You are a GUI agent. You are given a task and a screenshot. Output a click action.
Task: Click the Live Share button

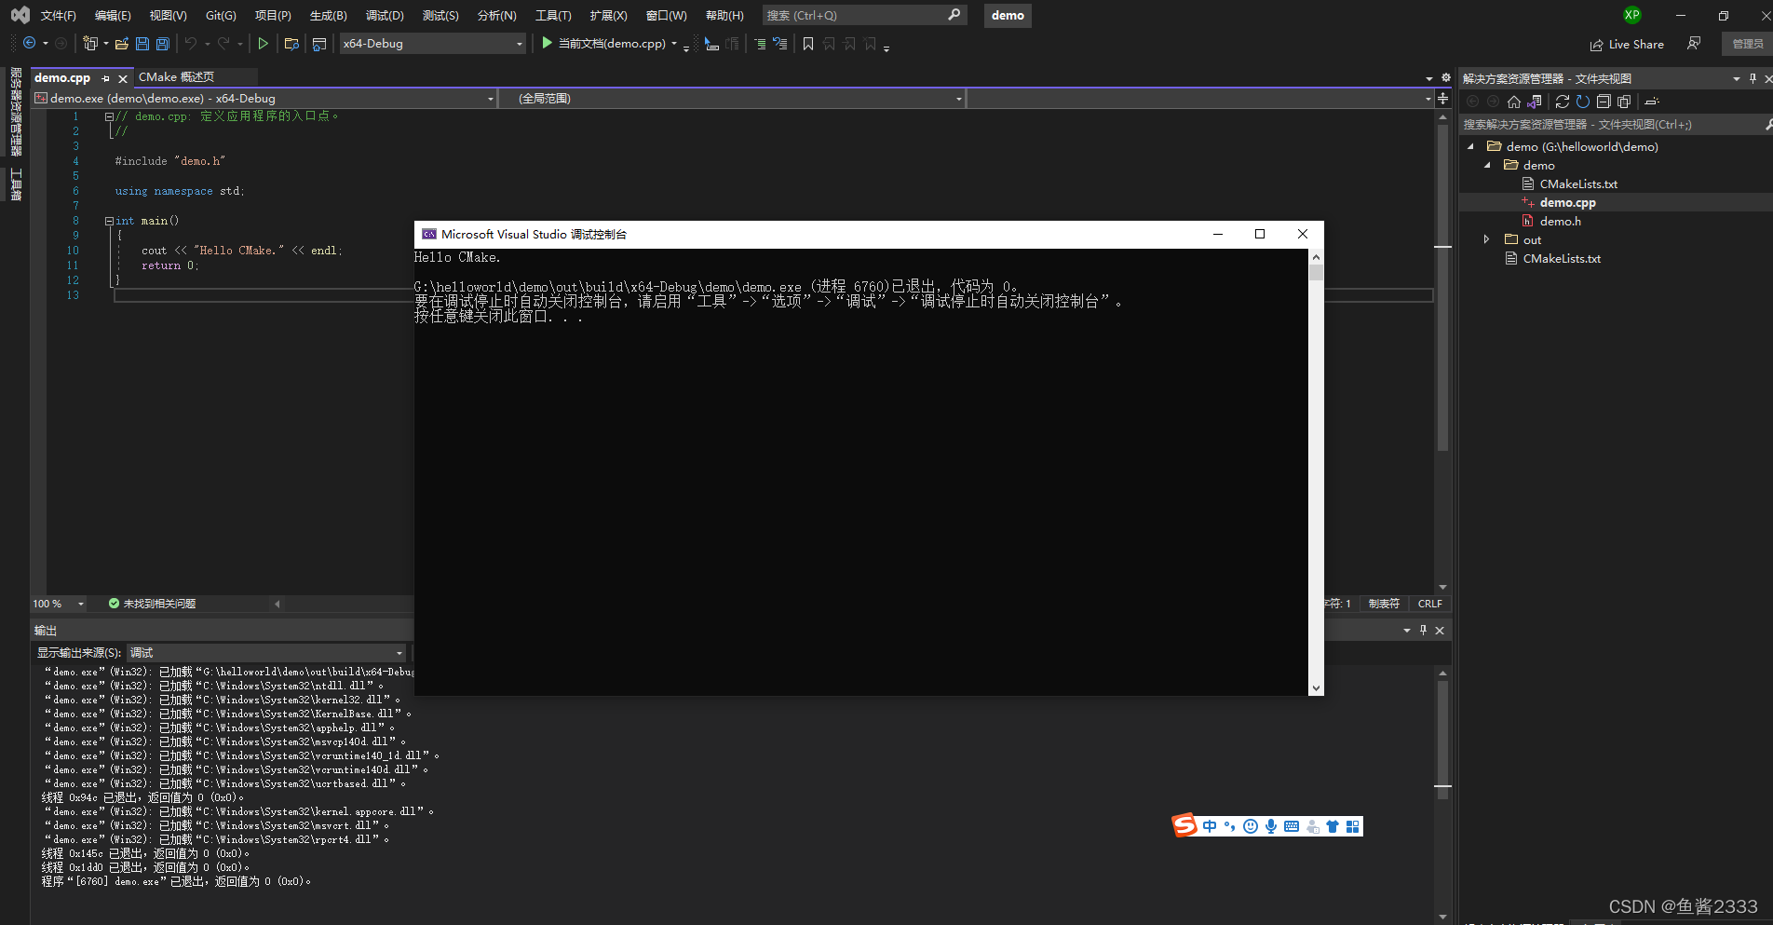point(1627,44)
